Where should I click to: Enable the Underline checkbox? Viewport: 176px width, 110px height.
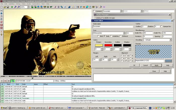(111, 36)
